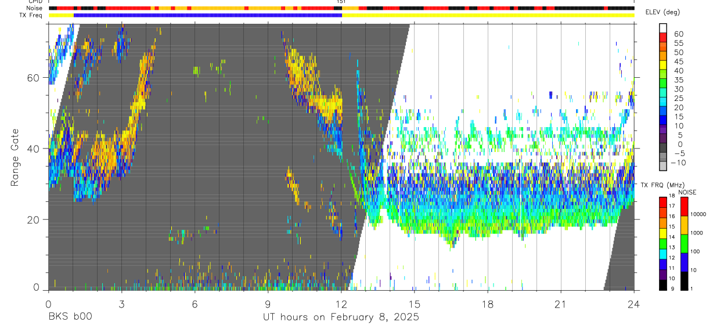This screenshot has height=329, width=713.
Task: Click the light gray bottom segment of elevation colorbar
Action: coord(663,165)
